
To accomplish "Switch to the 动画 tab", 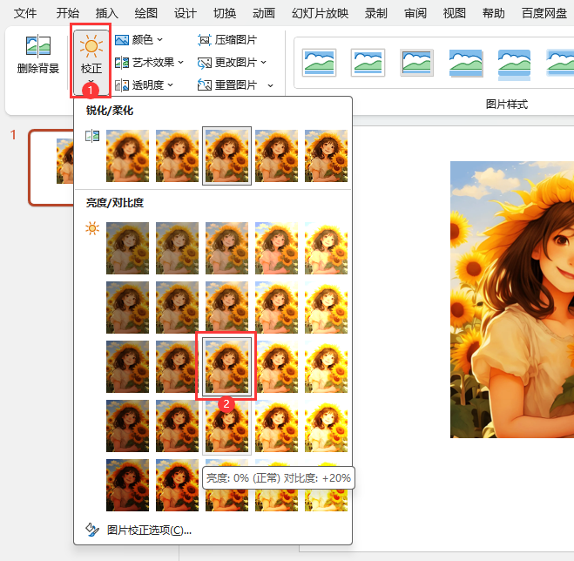I will (264, 14).
